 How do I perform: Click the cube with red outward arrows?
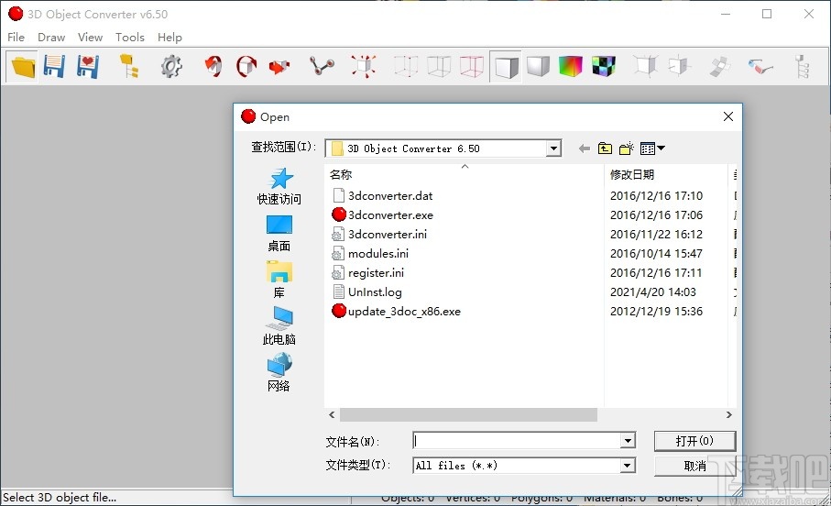(x=364, y=67)
